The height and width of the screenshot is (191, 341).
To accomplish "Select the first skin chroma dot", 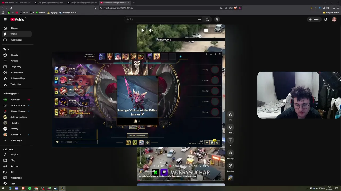I will pos(136,121).
